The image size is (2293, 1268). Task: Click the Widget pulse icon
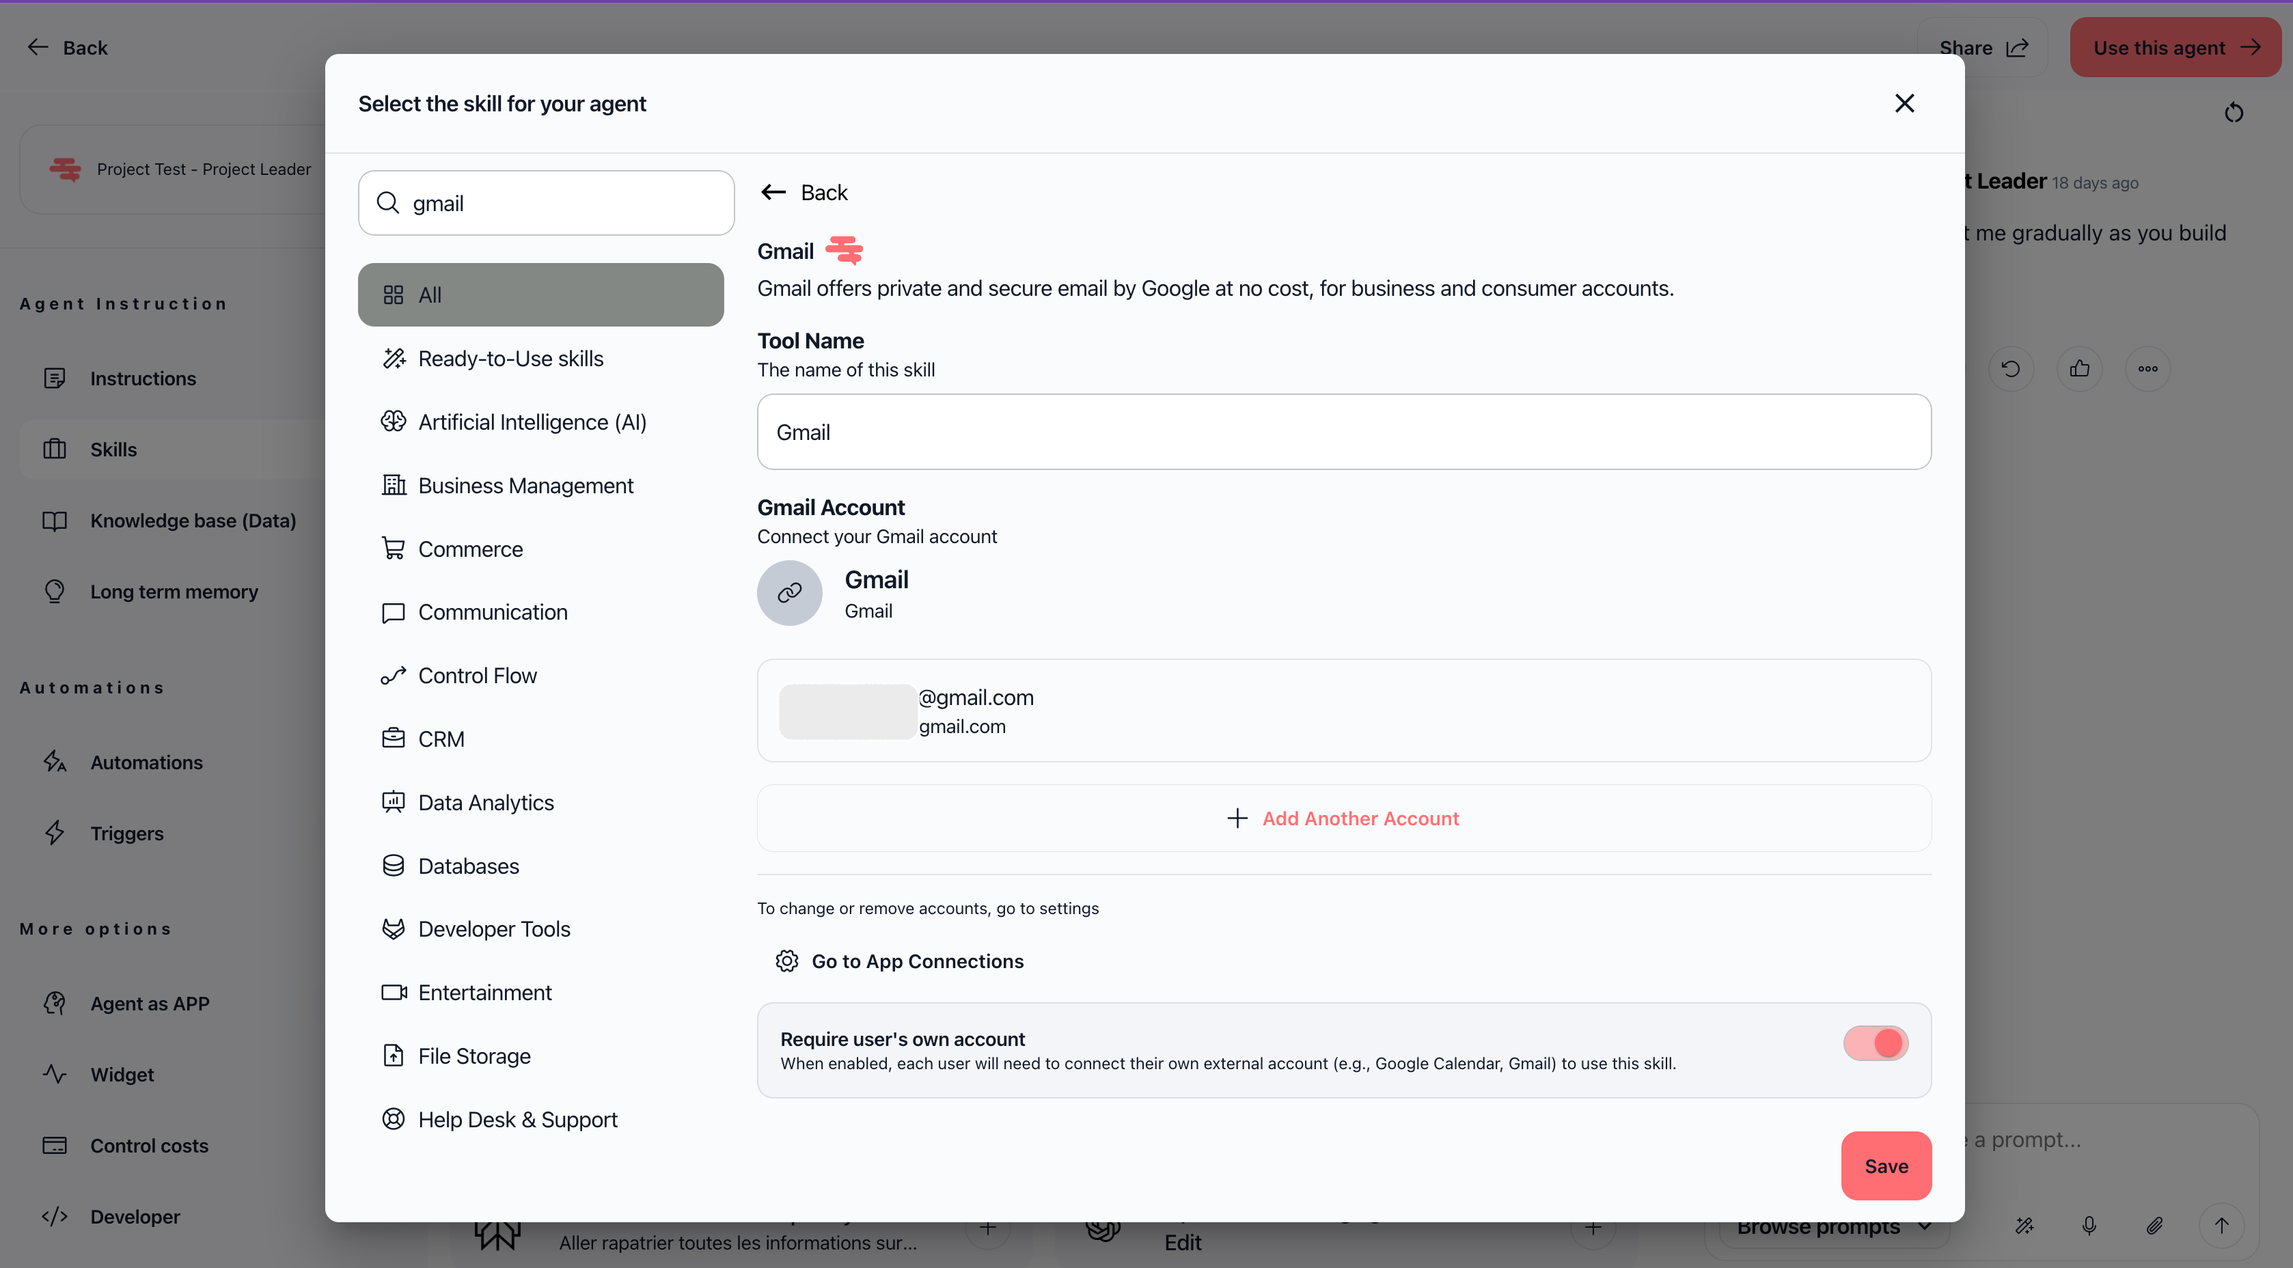[x=54, y=1074]
